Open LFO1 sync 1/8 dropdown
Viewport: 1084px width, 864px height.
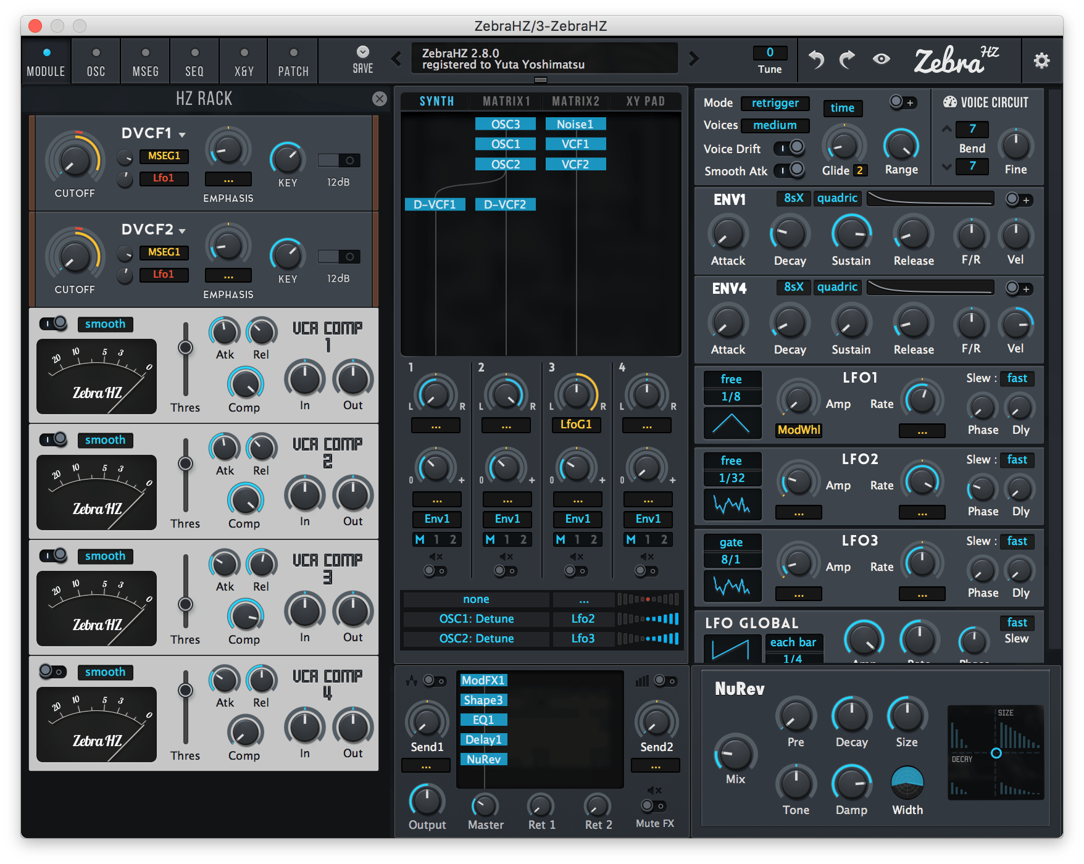click(732, 397)
